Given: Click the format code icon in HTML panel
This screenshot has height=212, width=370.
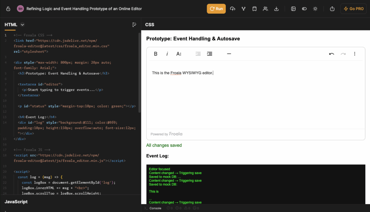Looking at the screenshot, I should (x=134, y=25).
